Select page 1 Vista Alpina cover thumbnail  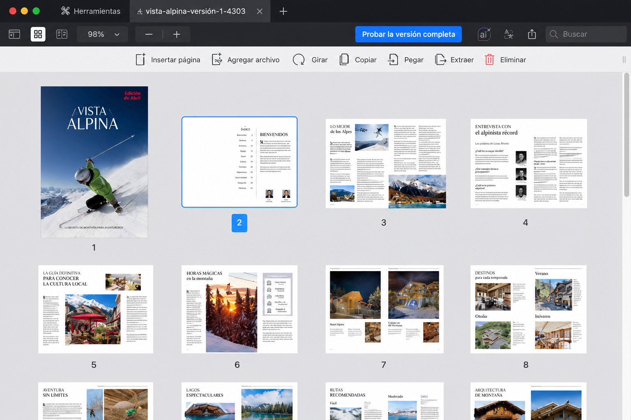coord(94,162)
